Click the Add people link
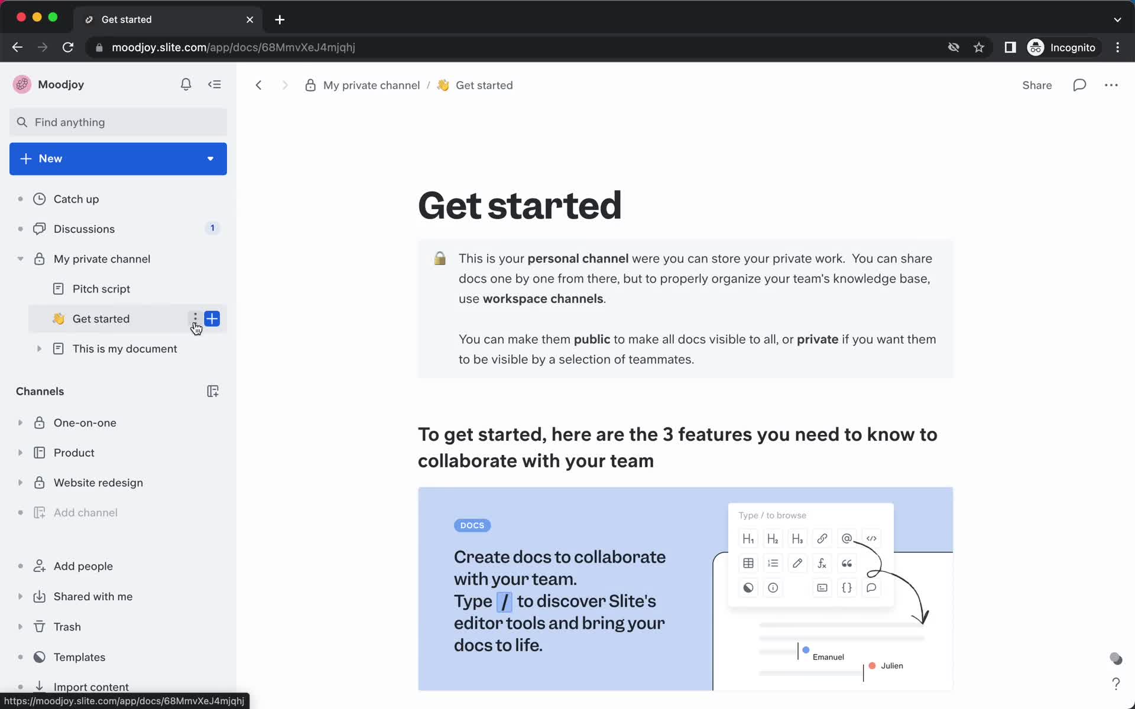Screen dimensions: 1135x709 pos(83,565)
